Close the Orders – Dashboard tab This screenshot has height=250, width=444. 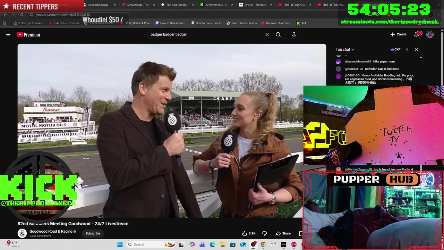coord(271,5)
